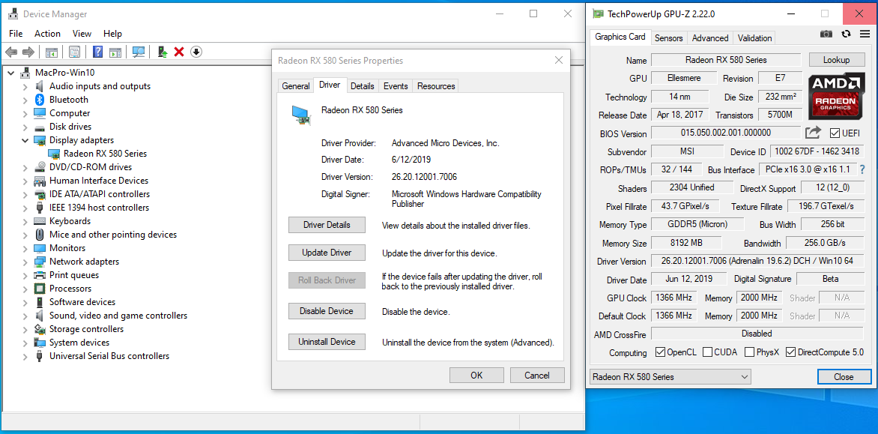
Task: Click the down-arrow Disable device toolbar icon
Action: (x=196, y=52)
